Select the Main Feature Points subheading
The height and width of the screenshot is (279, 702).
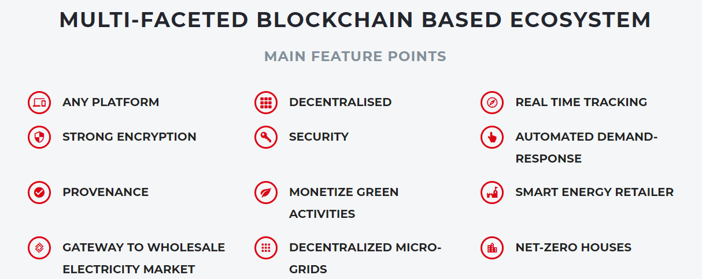355,56
